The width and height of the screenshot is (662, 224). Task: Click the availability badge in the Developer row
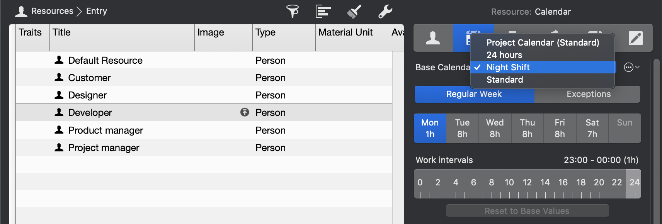tap(244, 112)
